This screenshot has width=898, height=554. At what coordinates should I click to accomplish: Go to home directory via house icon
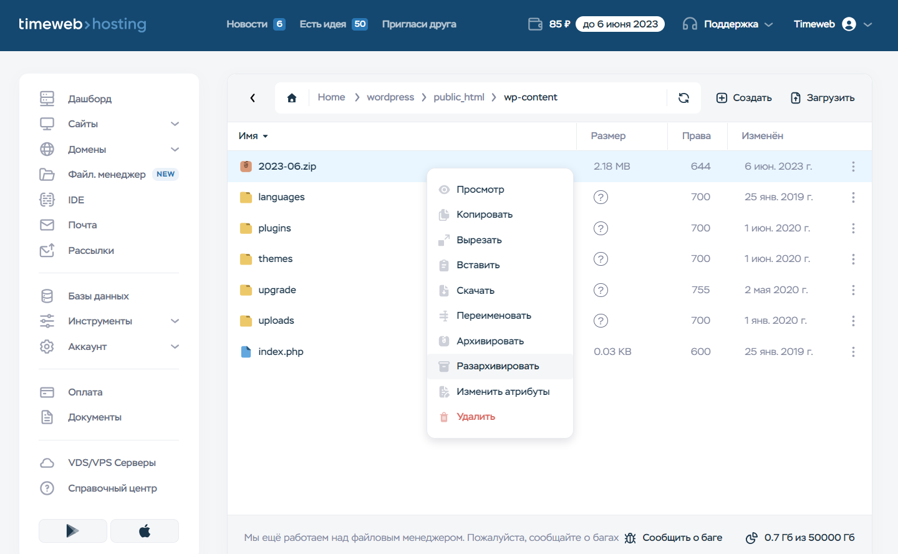point(292,98)
